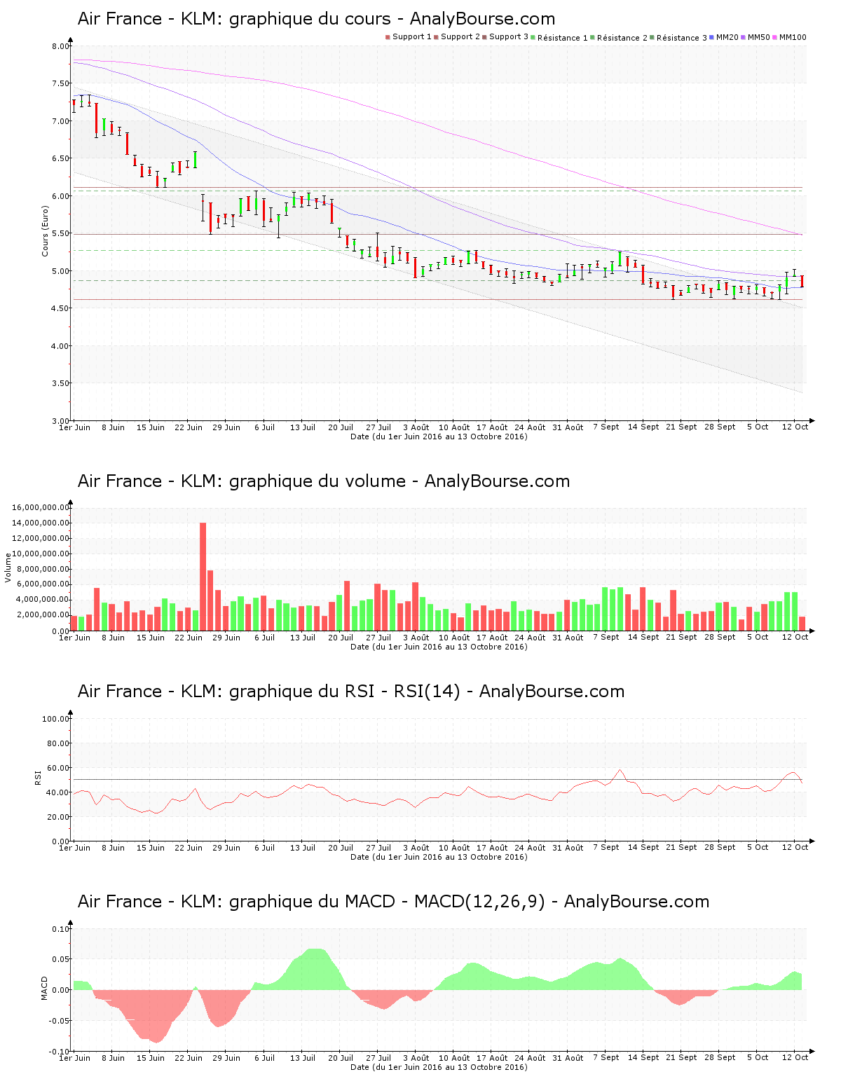Click '7 Sept' under the volume chart
The height and width of the screenshot is (1086, 841).
(x=606, y=637)
